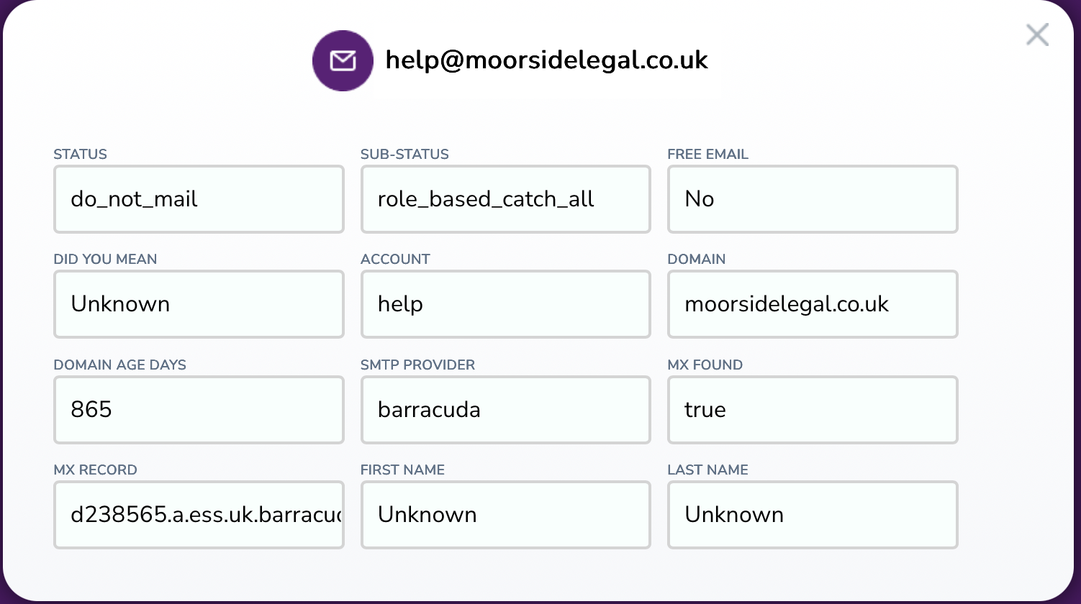Select the Free Email field showing No
The width and height of the screenshot is (1081, 604).
pyautogui.click(x=813, y=199)
